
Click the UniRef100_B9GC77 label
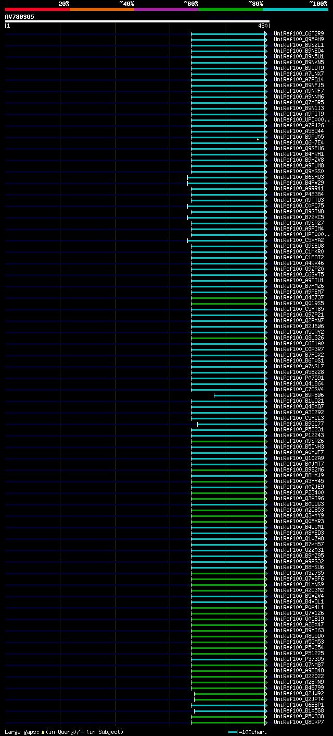point(299,424)
